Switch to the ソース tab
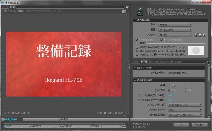Image resolution: width=212 pixels, height=131 pixels. [x=5, y=7]
